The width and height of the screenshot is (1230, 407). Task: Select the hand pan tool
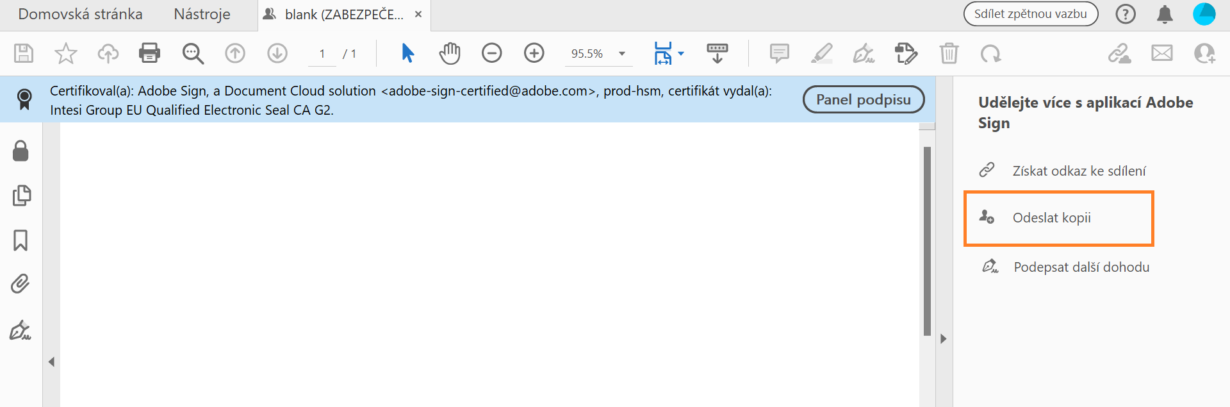point(450,54)
